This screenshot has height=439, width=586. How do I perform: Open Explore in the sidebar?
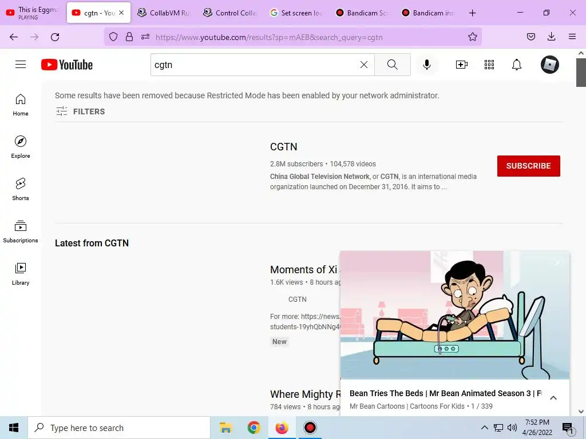coord(21,147)
